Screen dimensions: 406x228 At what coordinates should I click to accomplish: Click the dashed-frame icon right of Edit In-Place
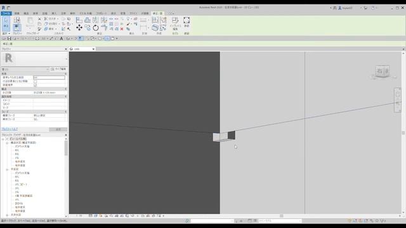click(187, 20)
